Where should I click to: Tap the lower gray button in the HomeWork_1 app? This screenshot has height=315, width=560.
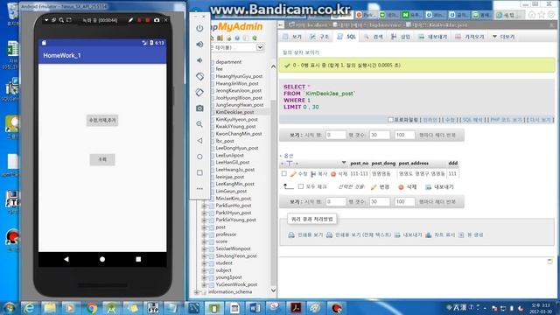(x=102, y=159)
